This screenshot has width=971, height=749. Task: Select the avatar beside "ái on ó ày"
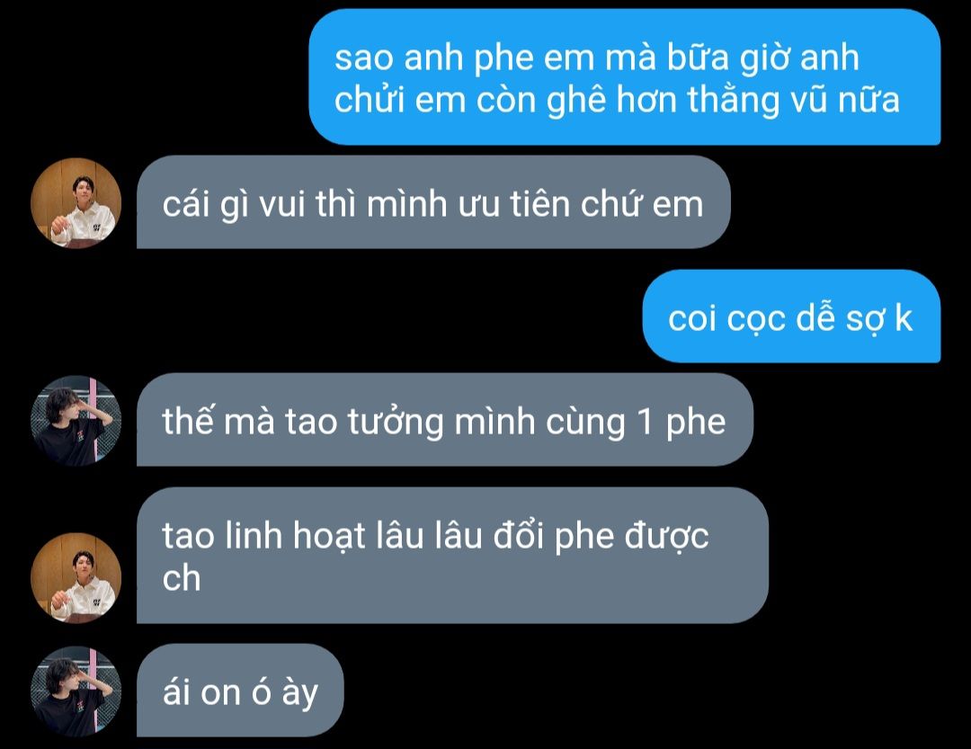click(76, 692)
